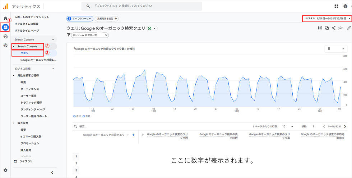Open the Advertising icon in left rail
Viewport: 352px width, 178px height.
(x=5, y=46)
